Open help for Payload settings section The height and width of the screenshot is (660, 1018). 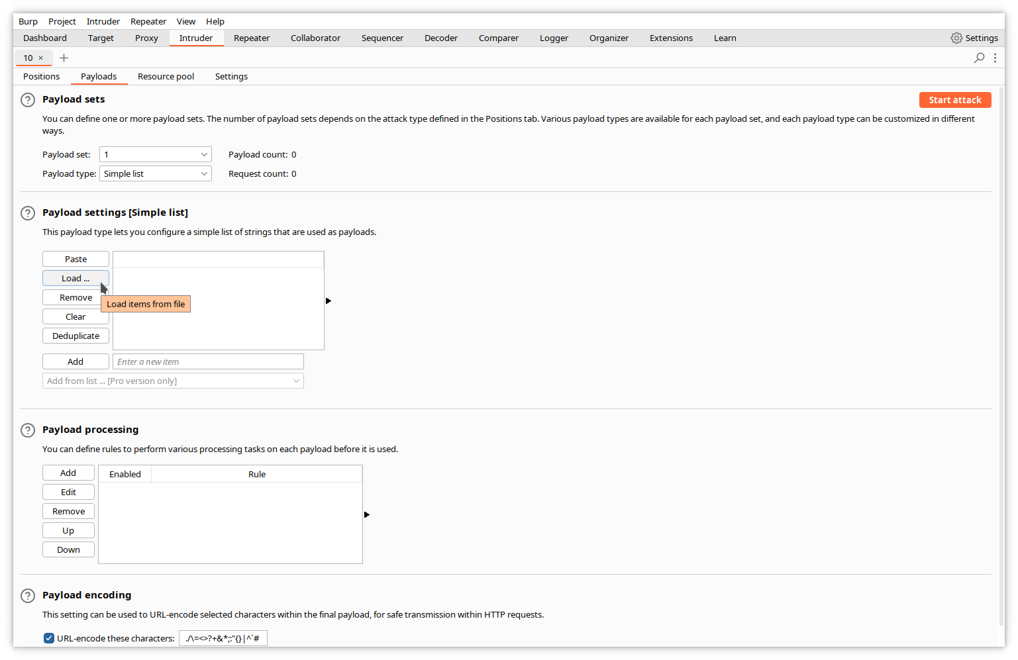[28, 213]
